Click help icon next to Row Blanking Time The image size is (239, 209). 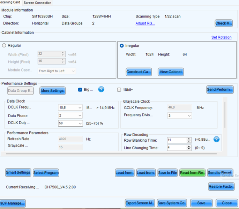pos(216,139)
